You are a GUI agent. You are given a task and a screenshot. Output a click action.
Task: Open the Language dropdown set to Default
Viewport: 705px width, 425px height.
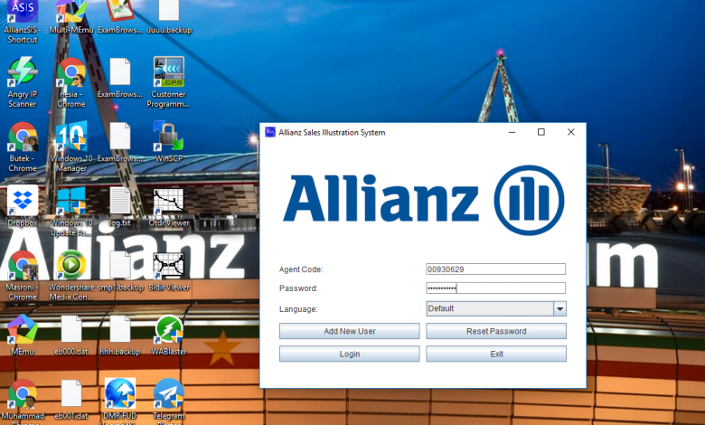point(496,308)
